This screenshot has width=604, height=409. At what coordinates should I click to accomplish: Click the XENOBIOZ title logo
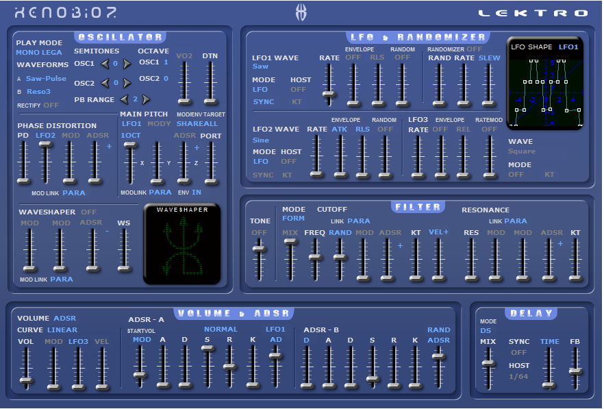point(66,13)
